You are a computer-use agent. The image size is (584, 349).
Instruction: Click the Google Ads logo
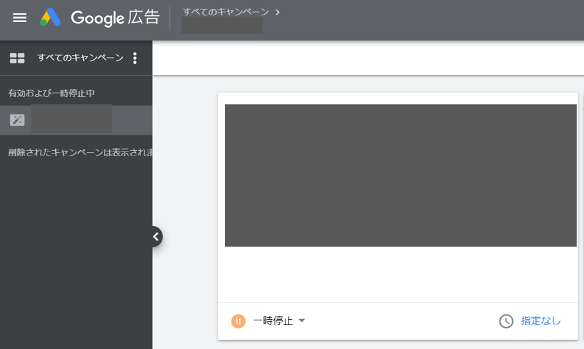pos(51,17)
